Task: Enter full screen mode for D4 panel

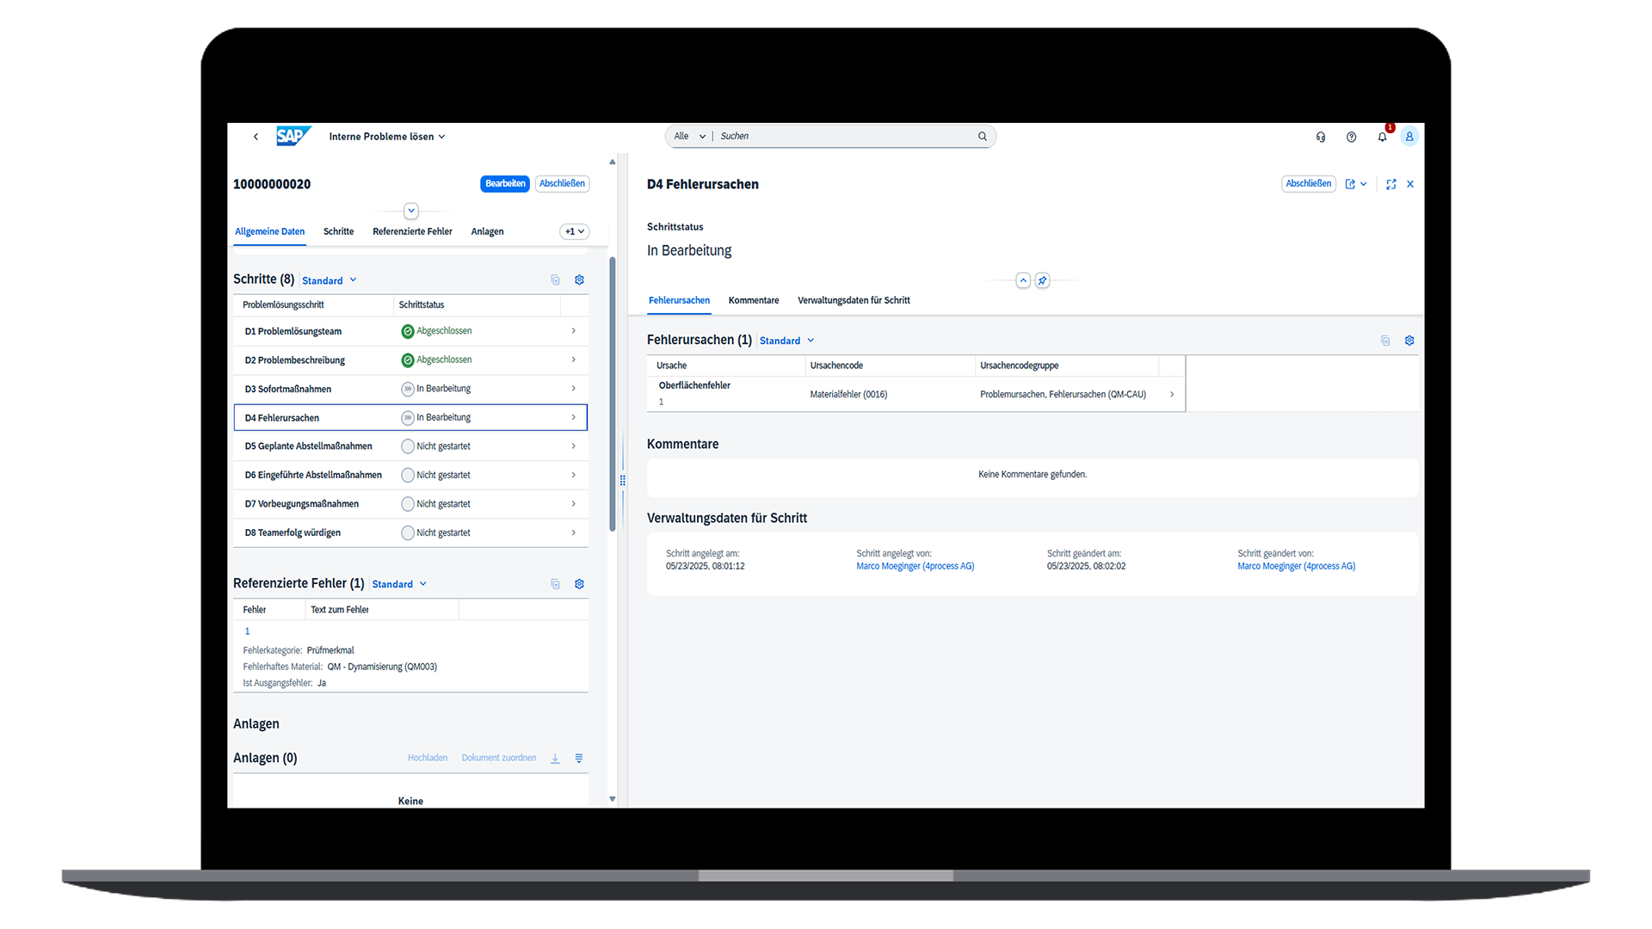Action: [x=1390, y=184]
